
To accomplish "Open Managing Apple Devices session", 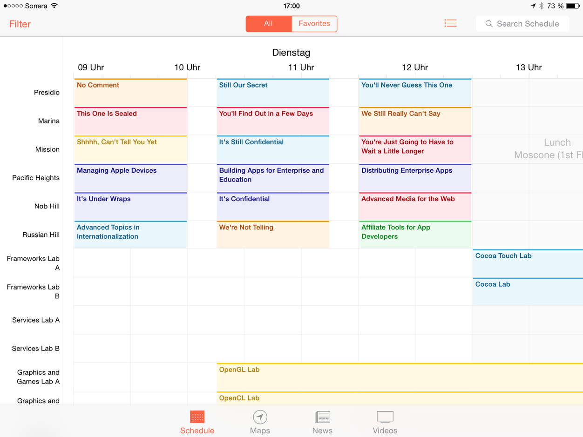I will [x=130, y=178].
